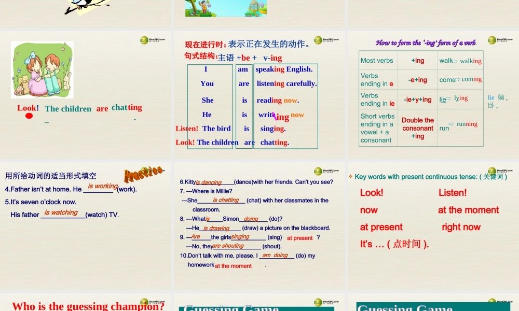Click the "Short verbs ending in a vowel" cell
The width and height of the screenshot is (519, 311).
point(378,128)
